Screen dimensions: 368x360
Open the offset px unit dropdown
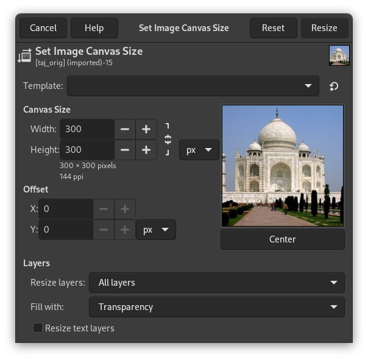click(155, 230)
